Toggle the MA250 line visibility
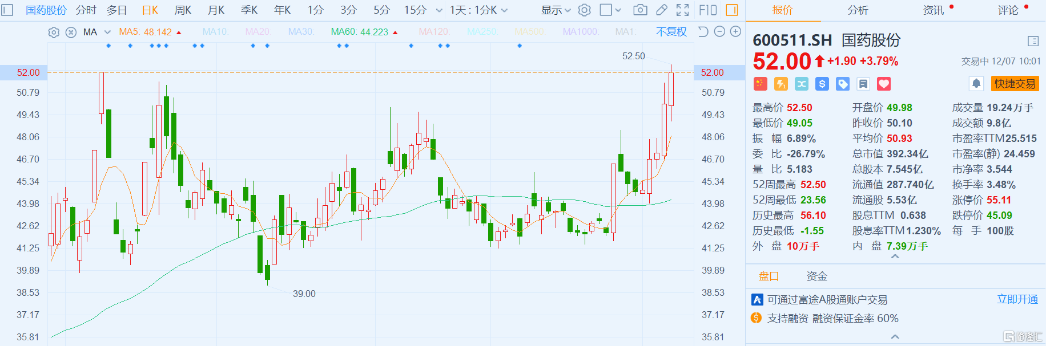Screen dimensions: 1046x346 pyautogui.click(x=482, y=32)
